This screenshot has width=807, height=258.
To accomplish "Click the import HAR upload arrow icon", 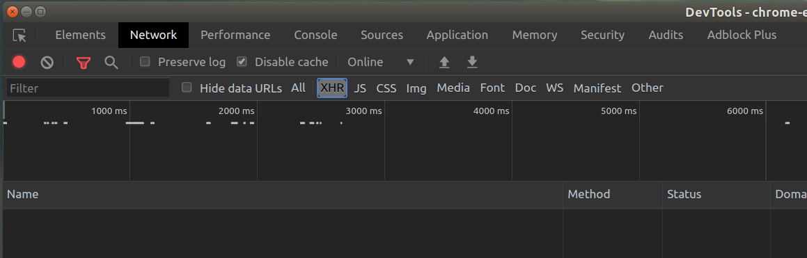I will click(444, 62).
